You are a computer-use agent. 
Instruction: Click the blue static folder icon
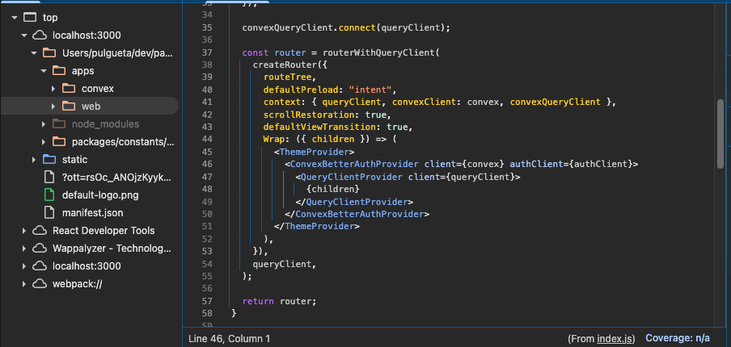click(x=49, y=159)
